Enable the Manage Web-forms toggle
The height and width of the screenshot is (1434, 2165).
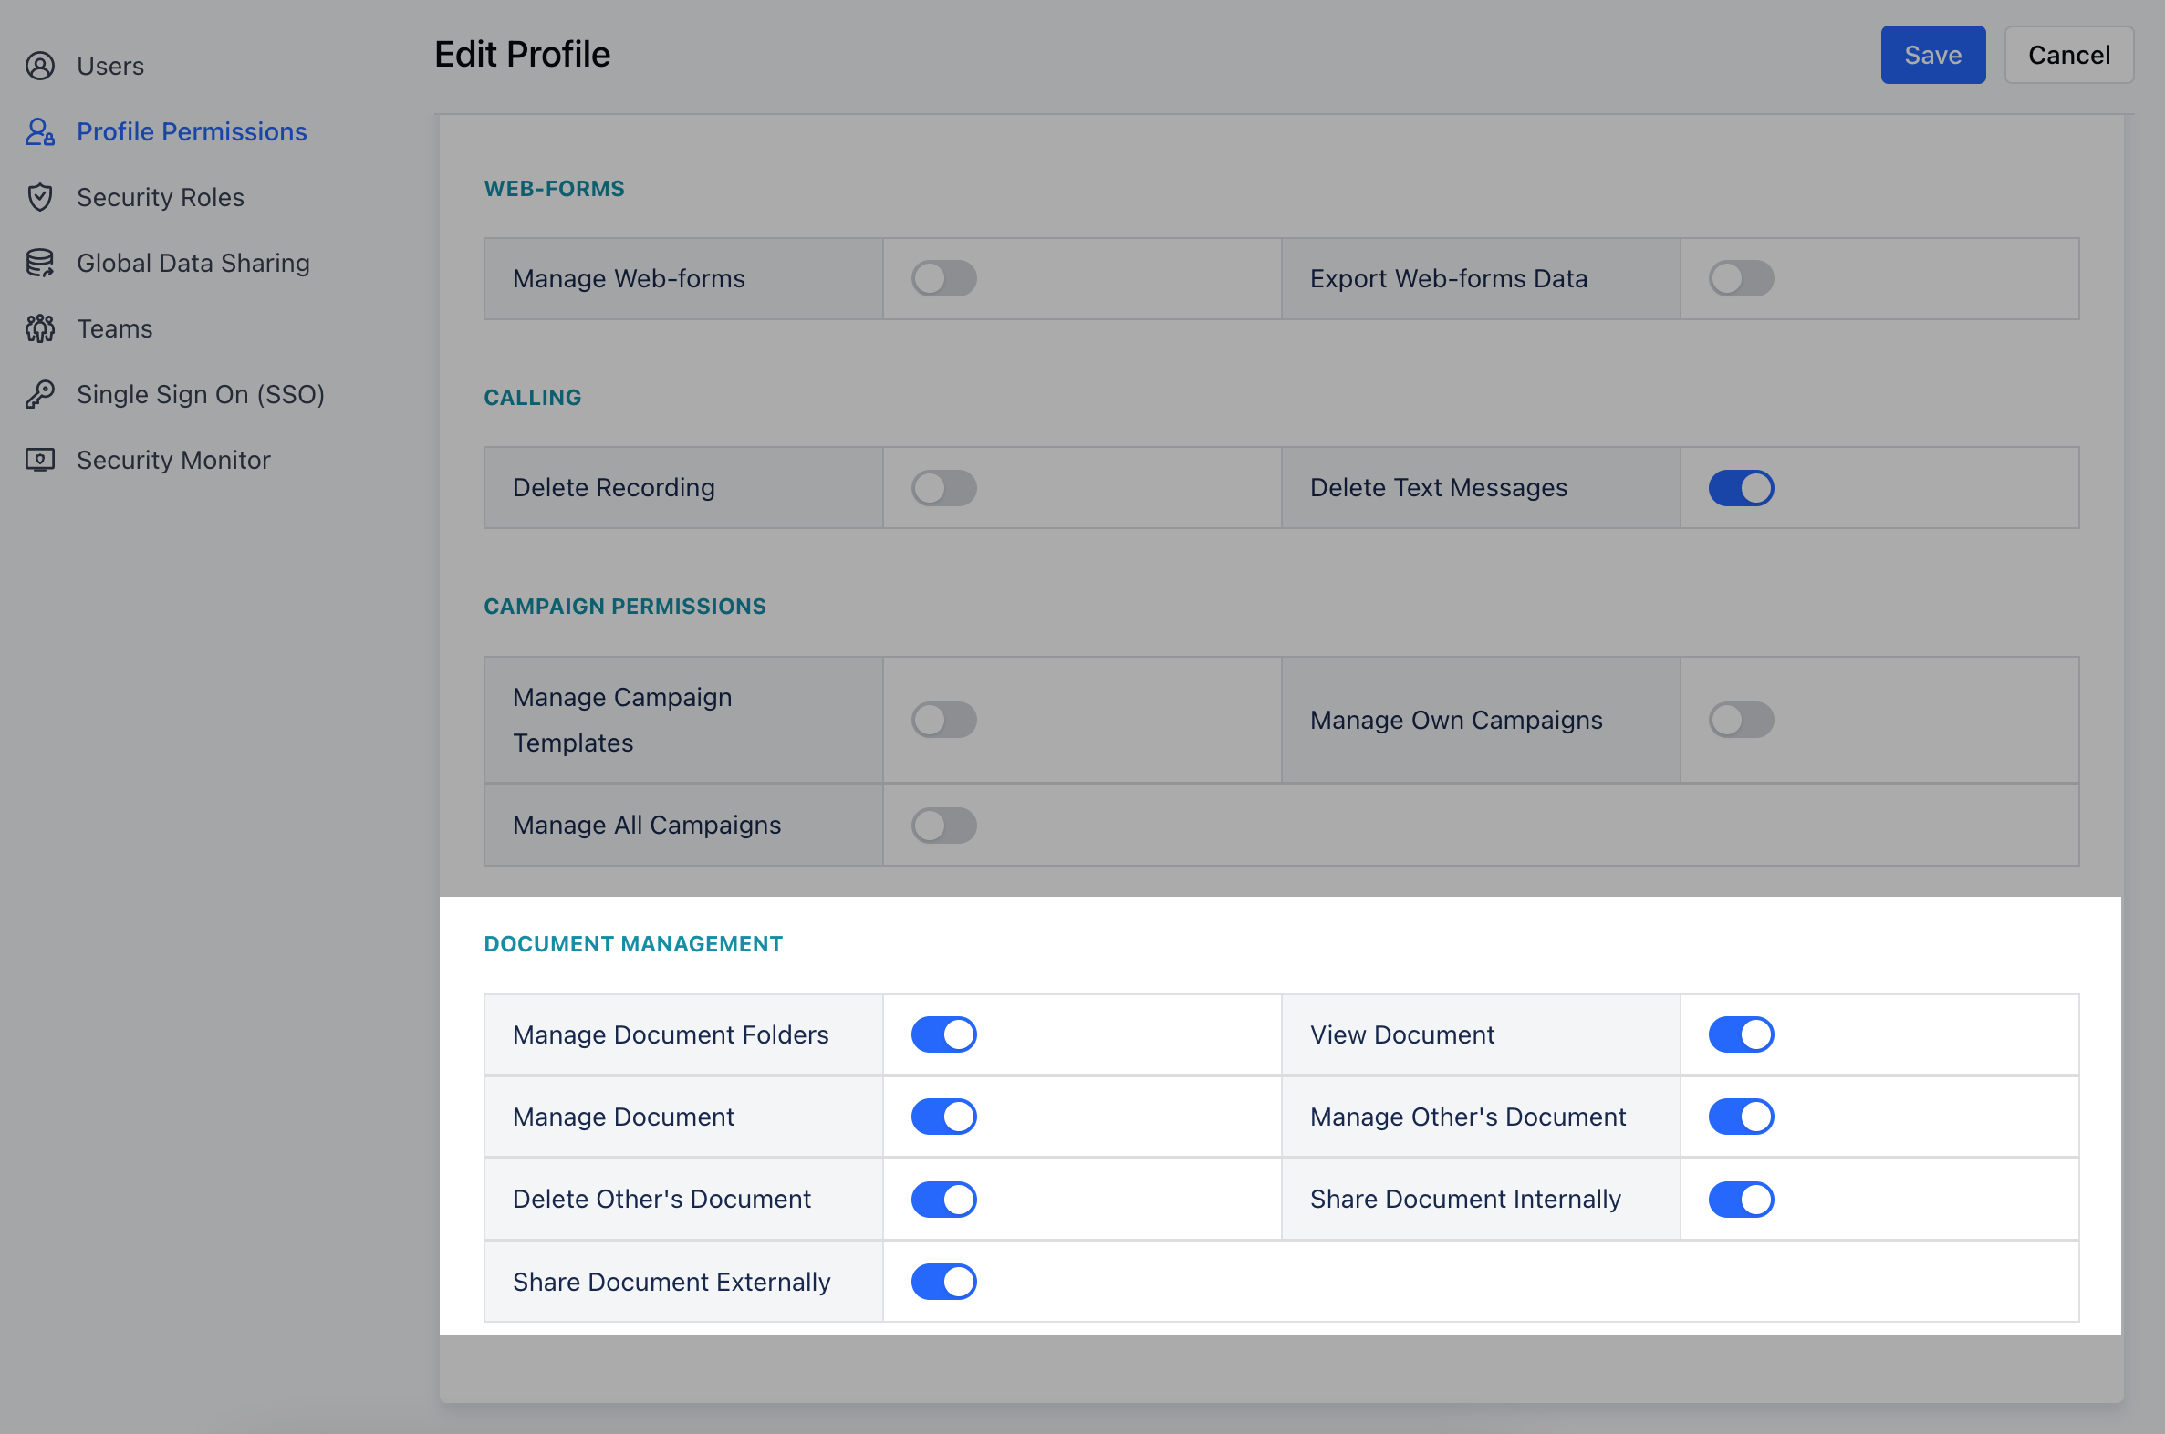coord(944,278)
